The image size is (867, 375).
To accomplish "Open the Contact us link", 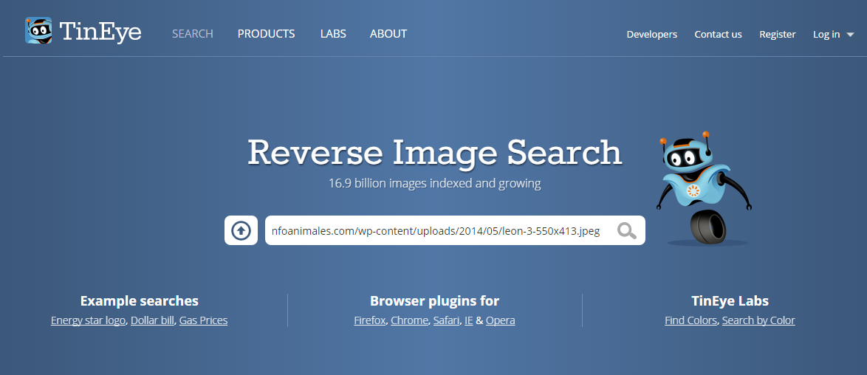I will coord(719,34).
